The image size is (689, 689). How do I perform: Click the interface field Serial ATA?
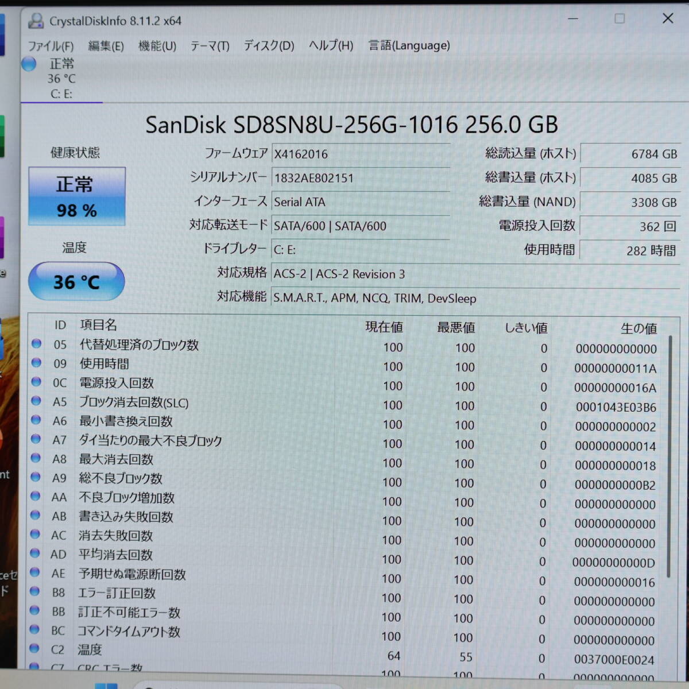click(361, 202)
